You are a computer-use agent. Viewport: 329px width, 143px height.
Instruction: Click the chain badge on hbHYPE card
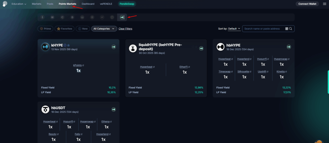coord(289,47)
